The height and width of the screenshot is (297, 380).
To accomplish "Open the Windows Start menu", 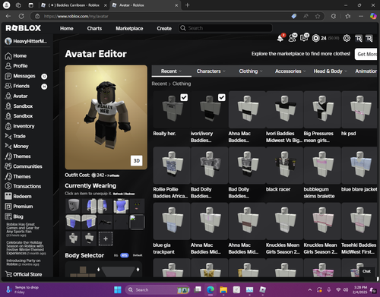I will 118,289.
